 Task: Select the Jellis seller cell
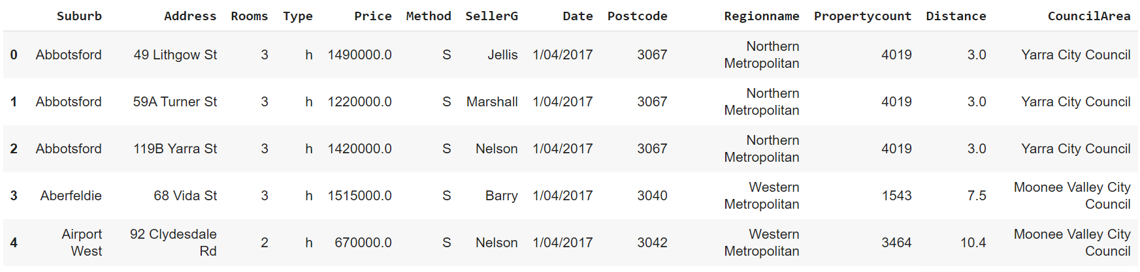pos(502,55)
